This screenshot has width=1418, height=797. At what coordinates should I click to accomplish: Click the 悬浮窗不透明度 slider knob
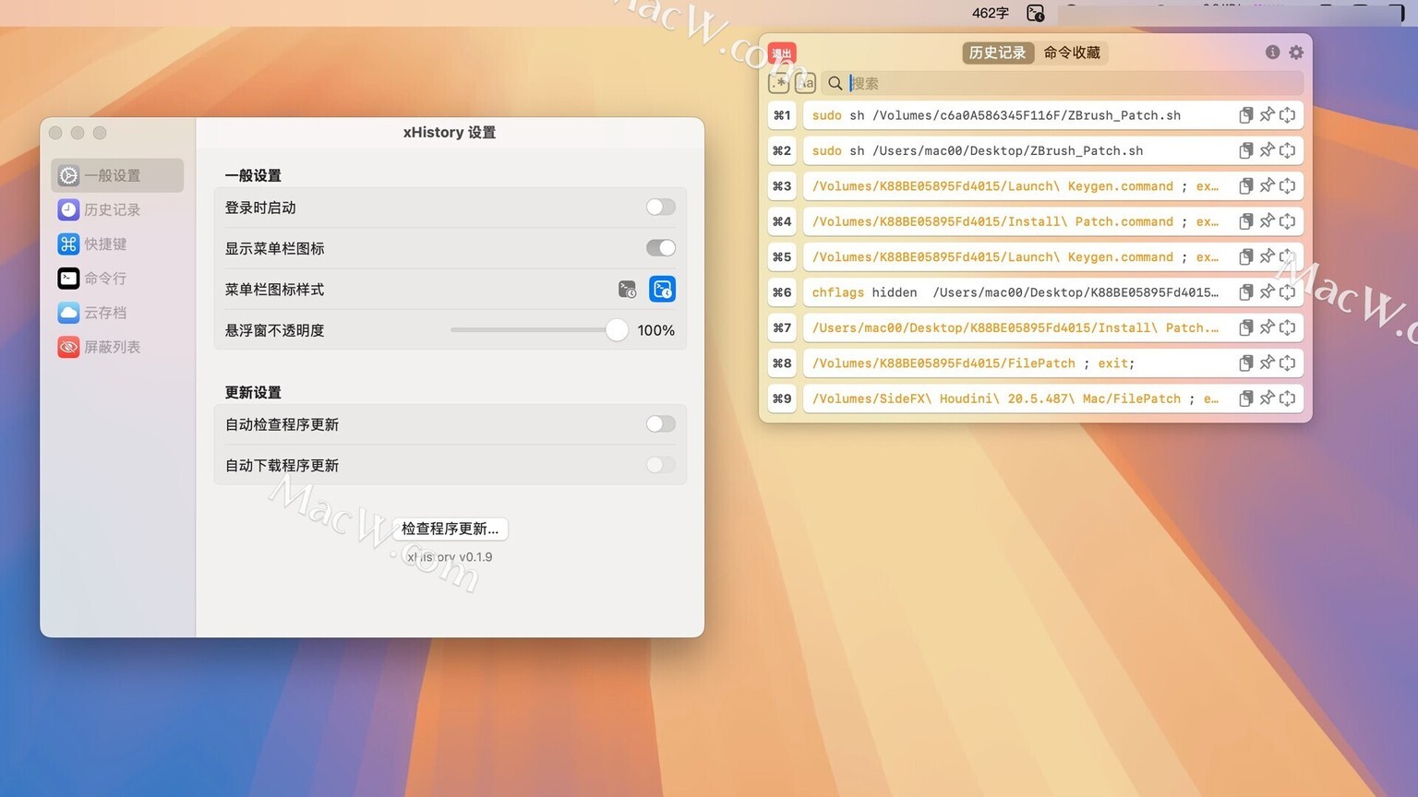click(x=617, y=329)
